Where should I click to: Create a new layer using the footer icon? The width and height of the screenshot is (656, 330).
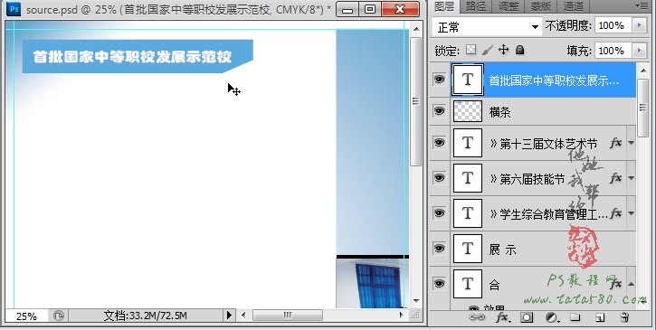600,318
